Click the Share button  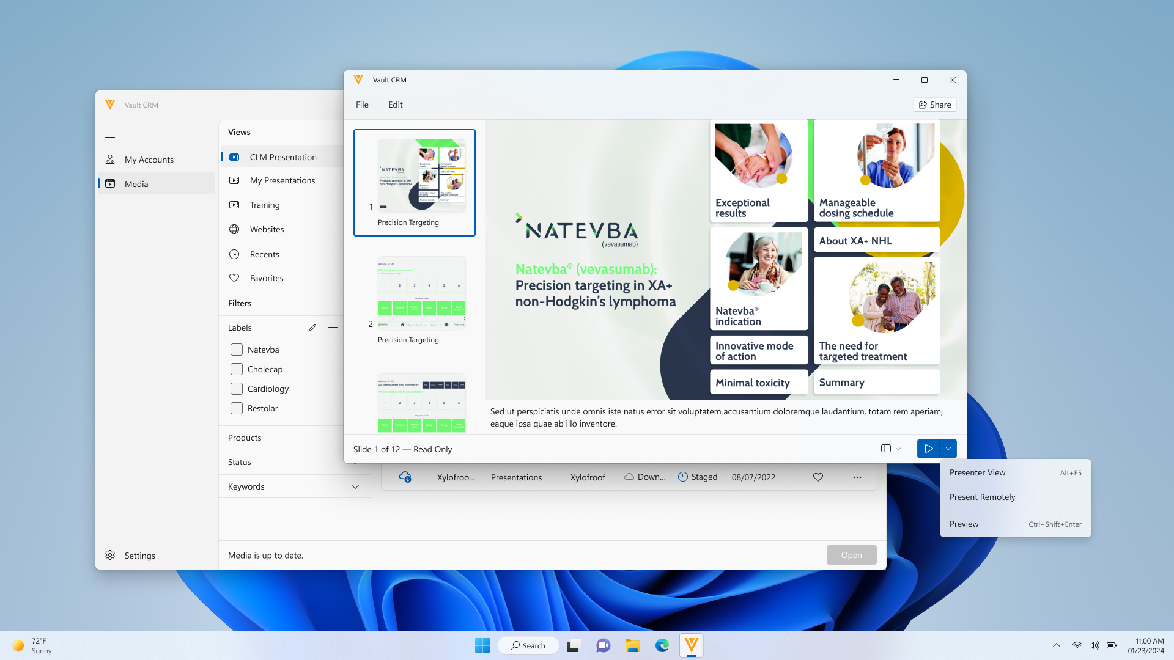935,105
